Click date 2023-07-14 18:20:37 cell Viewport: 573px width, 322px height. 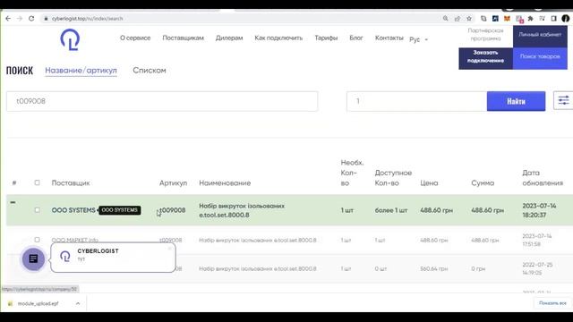pyautogui.click(x=539, y=210)
